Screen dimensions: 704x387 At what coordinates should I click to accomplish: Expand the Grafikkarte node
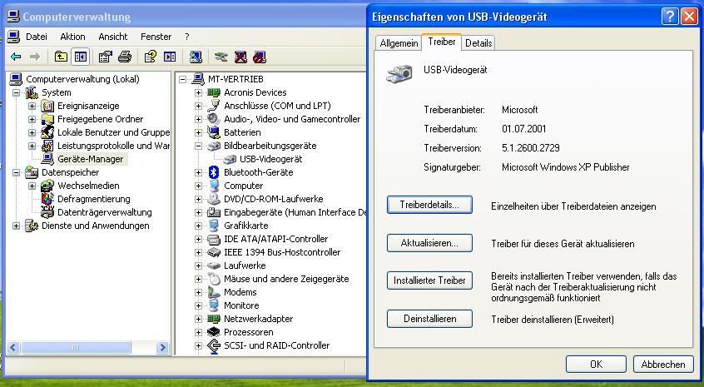(x=198, y=226)
